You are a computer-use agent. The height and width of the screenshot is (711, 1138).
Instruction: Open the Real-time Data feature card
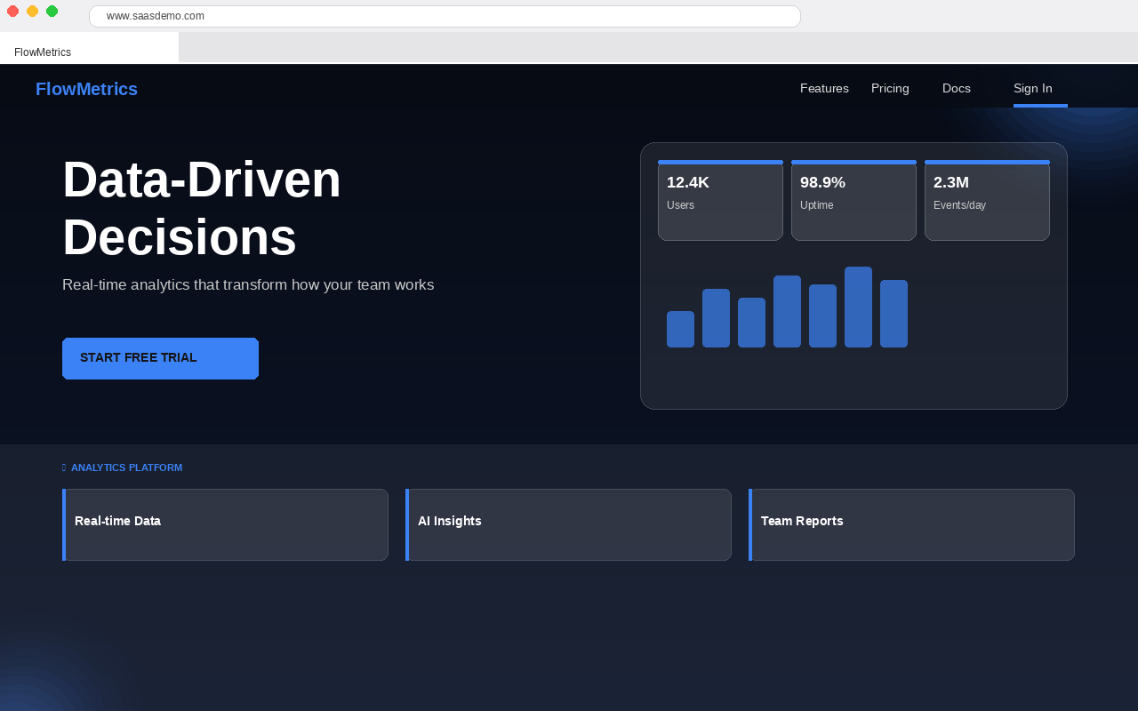[x=225, y=524]
